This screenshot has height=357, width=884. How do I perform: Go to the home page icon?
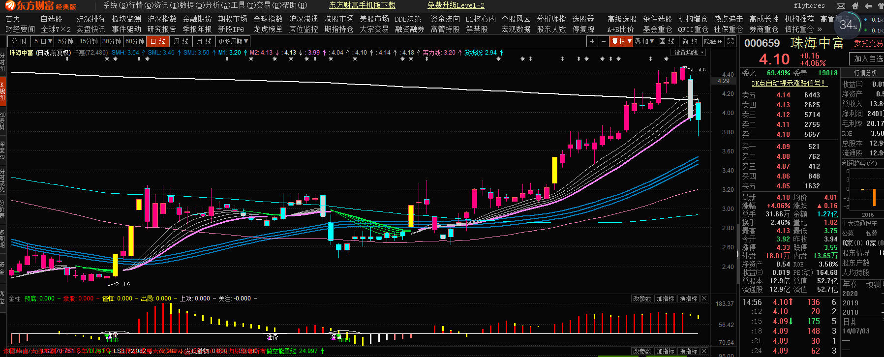tap(855, 6)
